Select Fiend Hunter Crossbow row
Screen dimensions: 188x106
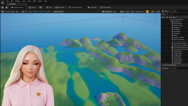pyautogui.click(x=180, y=43)
